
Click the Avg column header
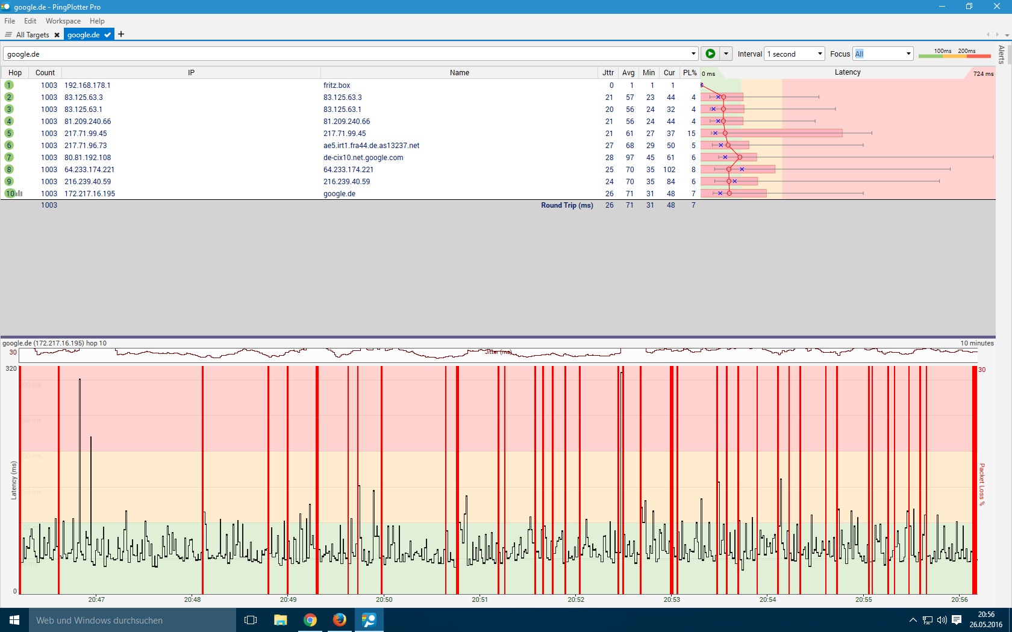click(x=628, y=72)
